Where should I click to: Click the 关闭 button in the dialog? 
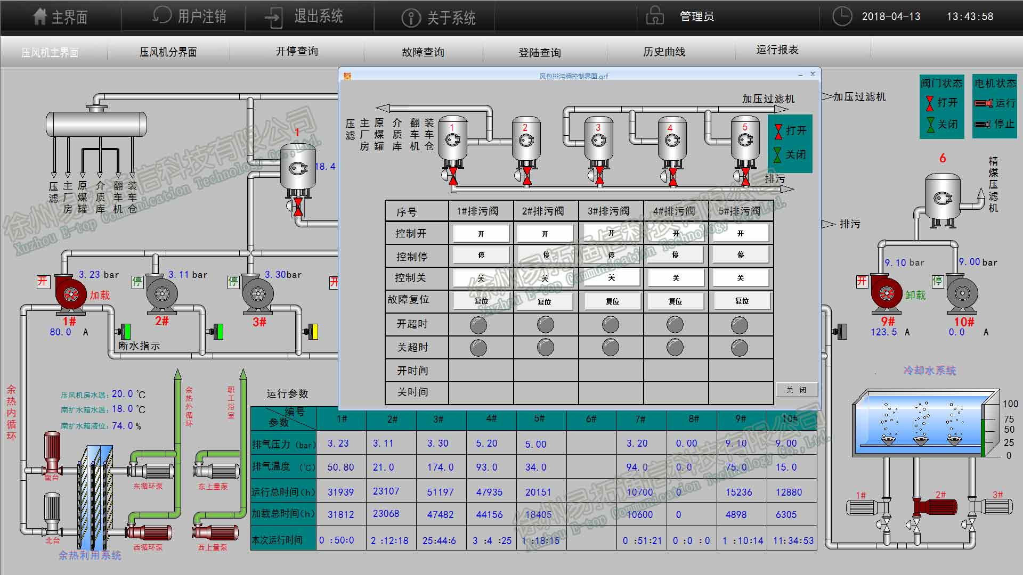pos(796,390)
